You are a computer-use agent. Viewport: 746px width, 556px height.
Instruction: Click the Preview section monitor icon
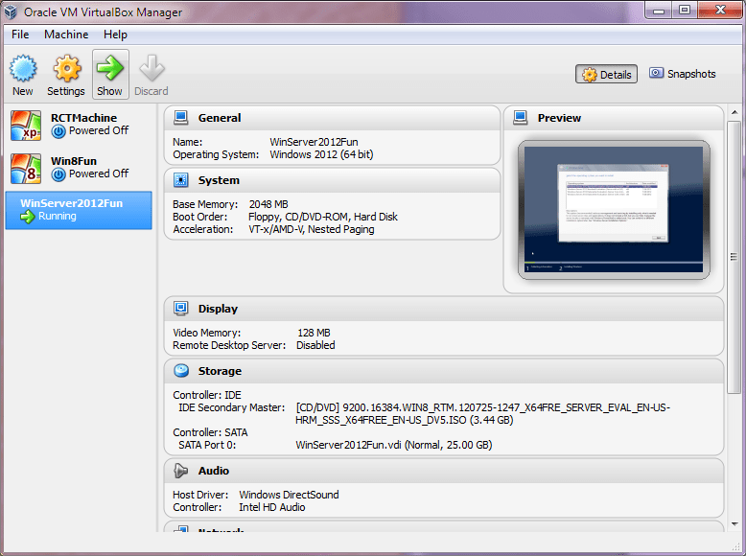pyautogui.click(x=521, y=118)
